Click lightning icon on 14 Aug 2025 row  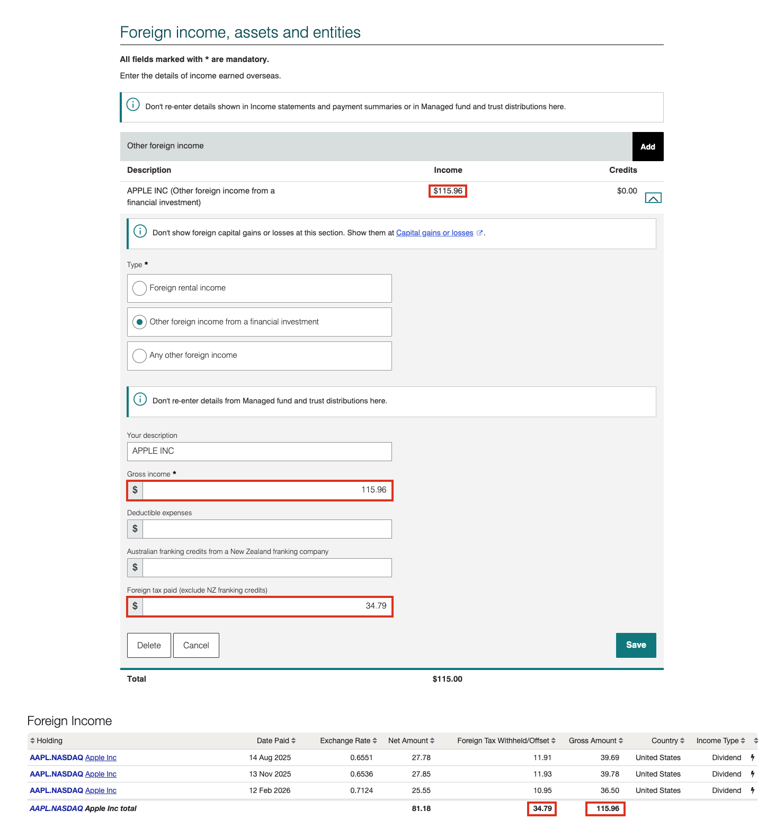(x=753, y=757)
